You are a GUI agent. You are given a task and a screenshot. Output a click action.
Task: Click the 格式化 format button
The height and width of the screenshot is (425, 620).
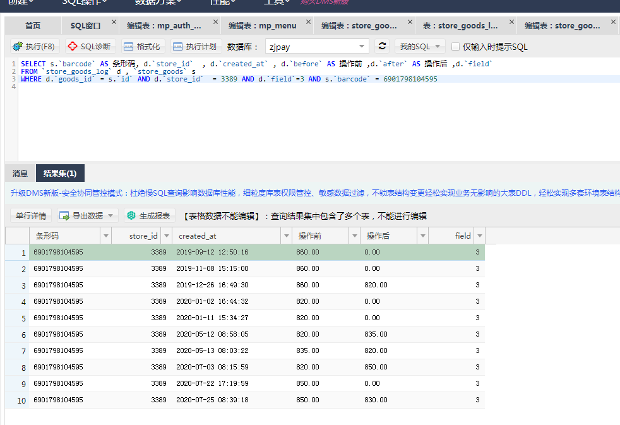[x=143, y=47]
